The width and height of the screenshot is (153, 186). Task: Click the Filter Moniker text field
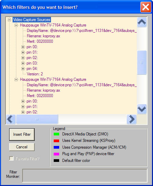tap(85, 175)
